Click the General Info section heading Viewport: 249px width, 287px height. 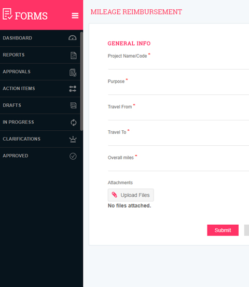[129, 44]
